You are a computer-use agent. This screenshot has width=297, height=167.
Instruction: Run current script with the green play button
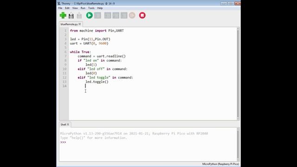(90, 15)
